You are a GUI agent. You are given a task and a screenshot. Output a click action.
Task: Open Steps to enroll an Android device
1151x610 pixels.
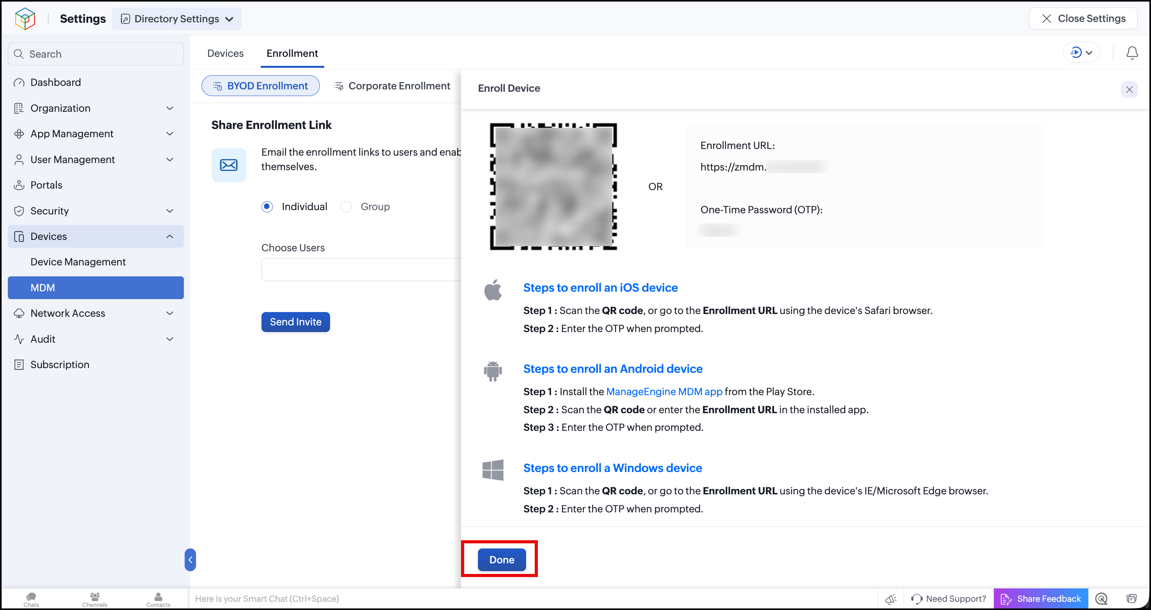point(613,369)
